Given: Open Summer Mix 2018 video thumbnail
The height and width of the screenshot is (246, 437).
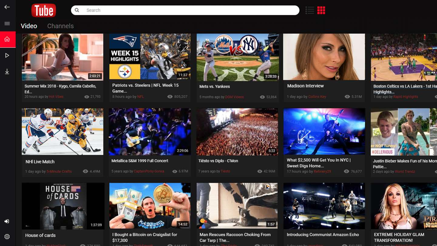Looking at the screenshot, I should click(x=63, y=57).
